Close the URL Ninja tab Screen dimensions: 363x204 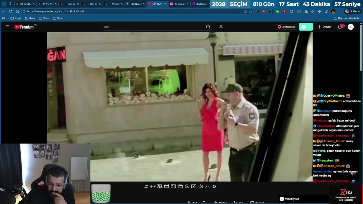pos(143,4)
